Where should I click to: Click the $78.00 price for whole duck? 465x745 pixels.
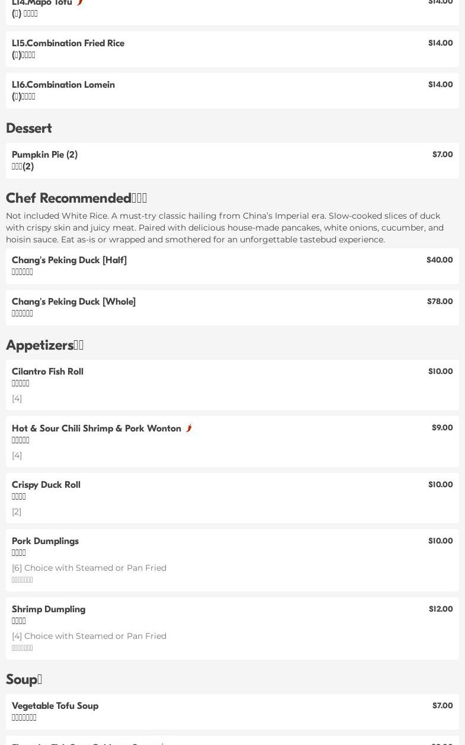point(440,302)
